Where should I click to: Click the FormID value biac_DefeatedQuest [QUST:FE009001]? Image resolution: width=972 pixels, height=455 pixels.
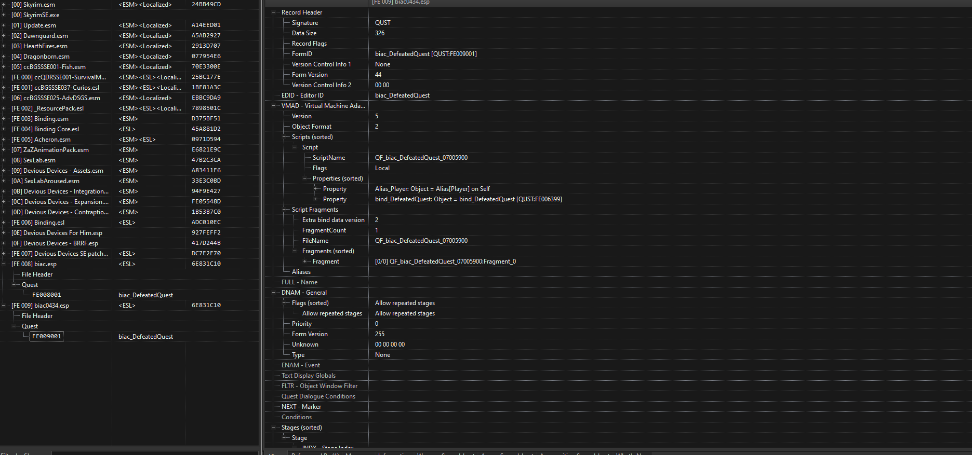pos(426,54)
